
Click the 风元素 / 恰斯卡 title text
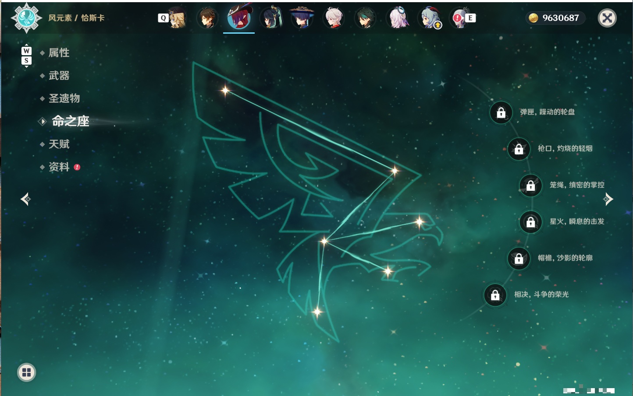tap(76, 18)
